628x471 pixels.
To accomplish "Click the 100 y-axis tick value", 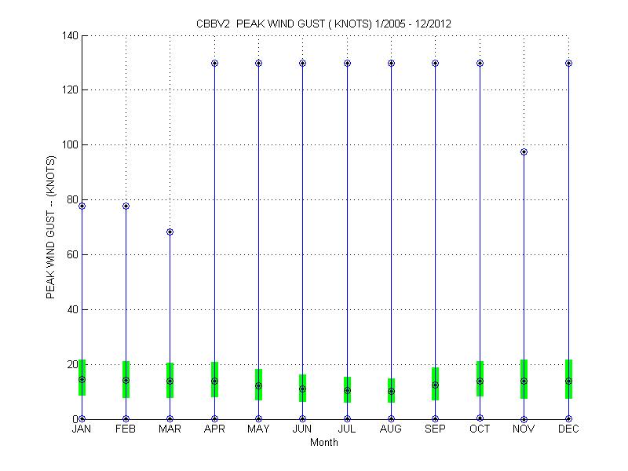I will click(x=70, y=144).
